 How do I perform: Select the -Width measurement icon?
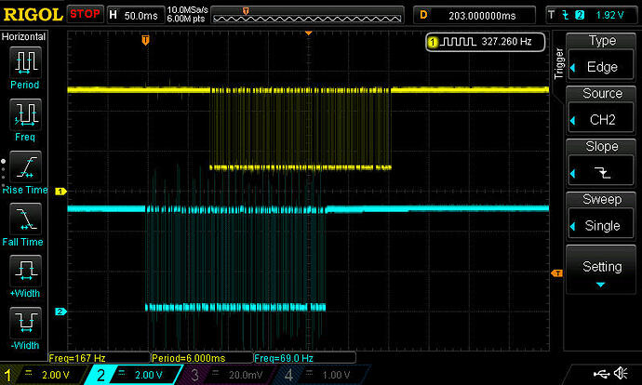pos(25,323)
